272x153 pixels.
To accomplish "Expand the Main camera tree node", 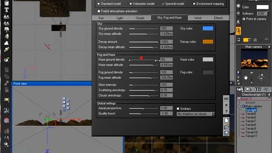I will pyautogui.click(x=239, y=106).
